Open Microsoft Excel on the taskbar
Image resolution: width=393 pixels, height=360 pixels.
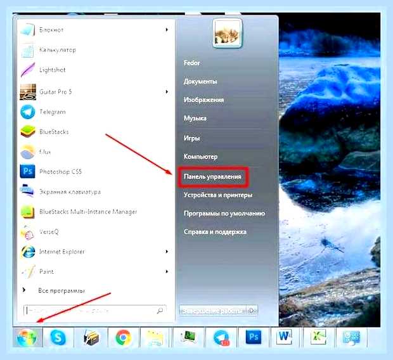pyautogui.click(x=318, y=337)
